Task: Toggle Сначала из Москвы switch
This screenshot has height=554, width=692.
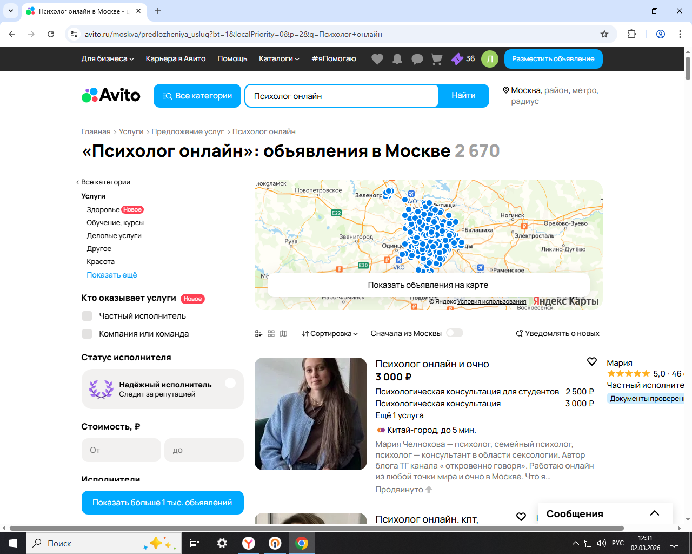Action: click(455, 333)
